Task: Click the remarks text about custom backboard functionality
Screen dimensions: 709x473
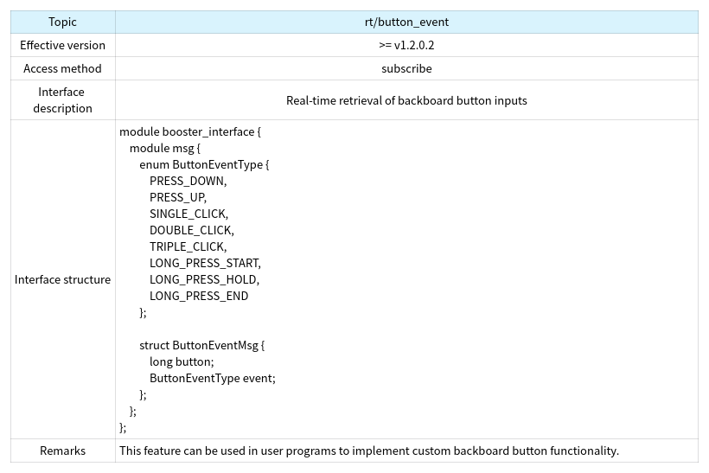Action: [369, 451]
